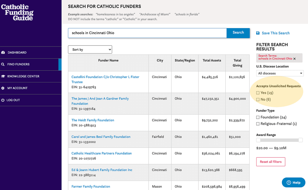Open the Dashboard menu item
This screenshot has width=308, height=190.
pos(31,52)
